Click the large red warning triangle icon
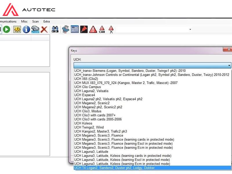Image resolution: width=232 pixels, height=174 pixels. (93, 29)
